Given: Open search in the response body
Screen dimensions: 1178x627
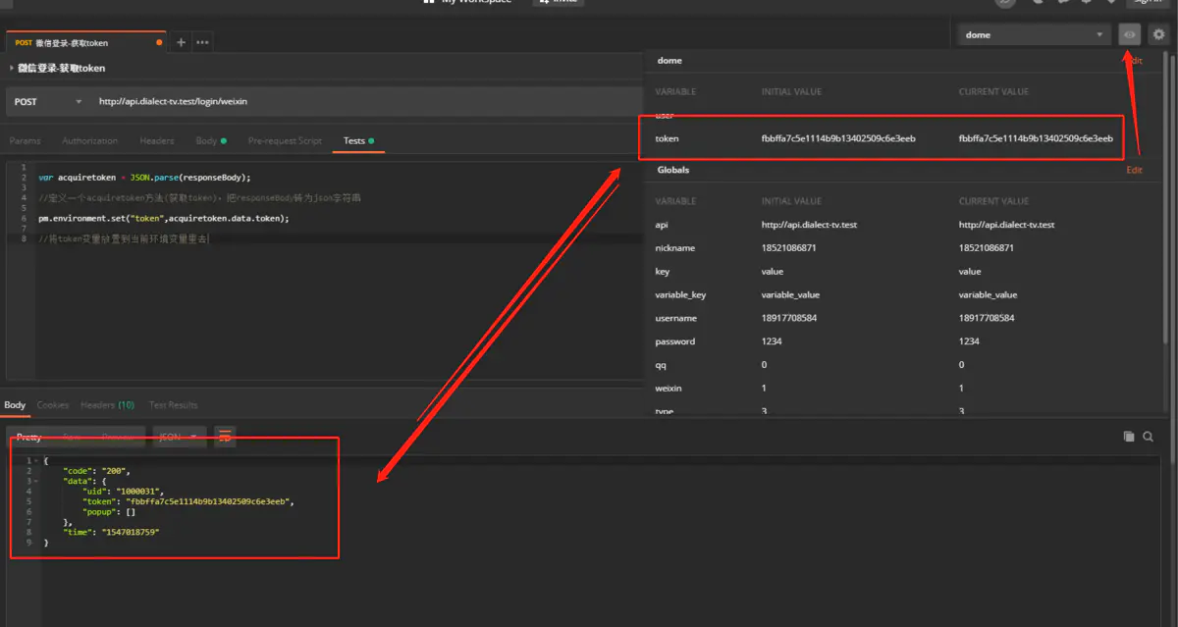Looking at the screenshot, I should pos(1148,437).
